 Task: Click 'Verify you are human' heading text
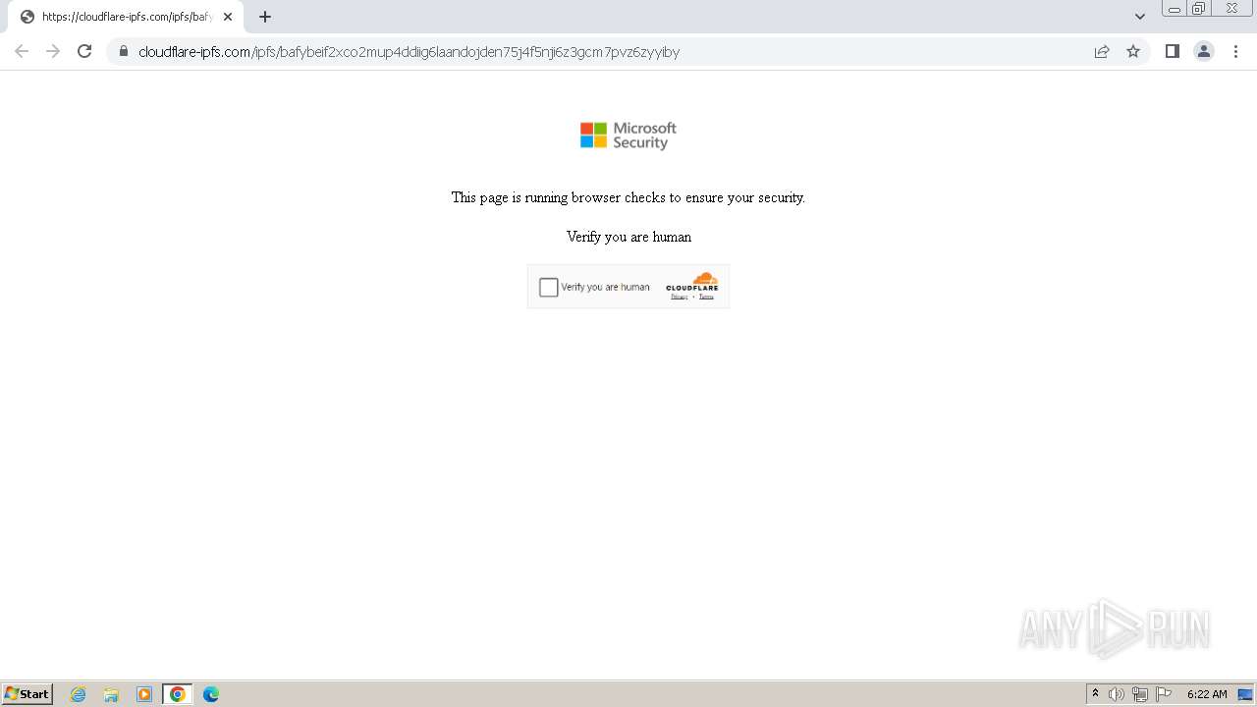(628, 237)
